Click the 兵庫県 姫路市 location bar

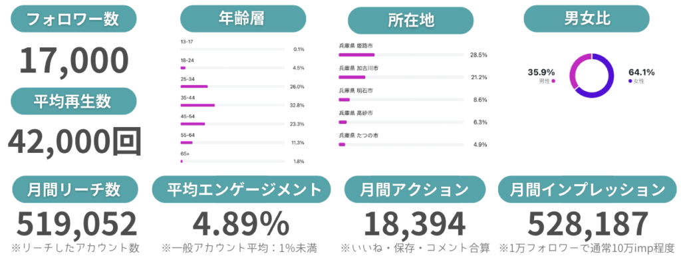click(401, 55)
